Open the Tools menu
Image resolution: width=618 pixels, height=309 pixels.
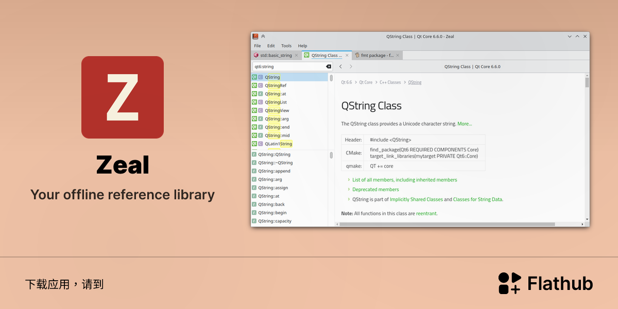[286, 46]
